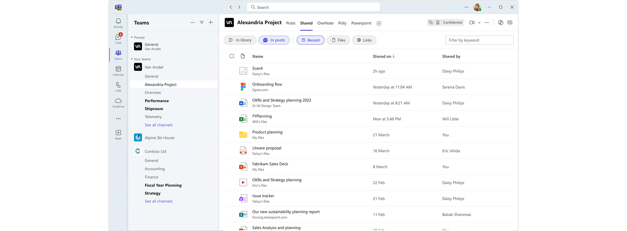627x231 pixels.
Task: Open FYPlanning Excel file icon
Action: [x=243, y=119]
